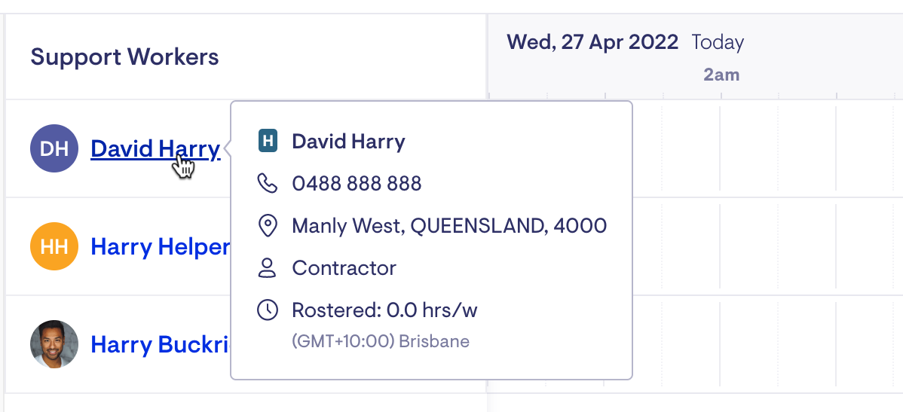The height and width of the screenshot is (412, 903).
Task: Click the Contractor employment type text
Action: click(x=344, y=268)
